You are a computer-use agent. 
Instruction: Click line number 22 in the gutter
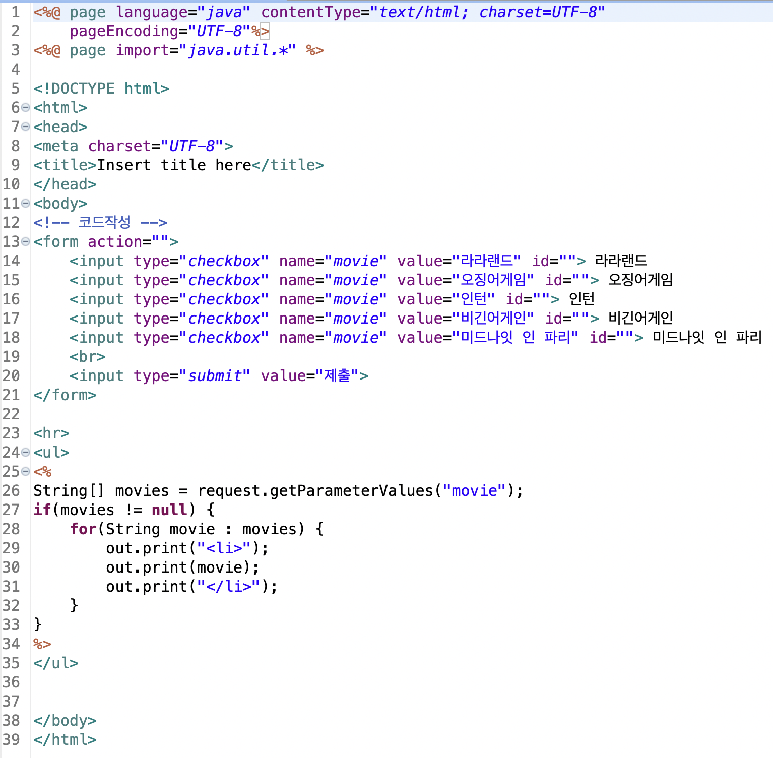11,414
